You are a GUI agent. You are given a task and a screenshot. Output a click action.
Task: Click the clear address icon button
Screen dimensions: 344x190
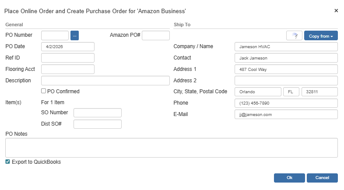294,36
